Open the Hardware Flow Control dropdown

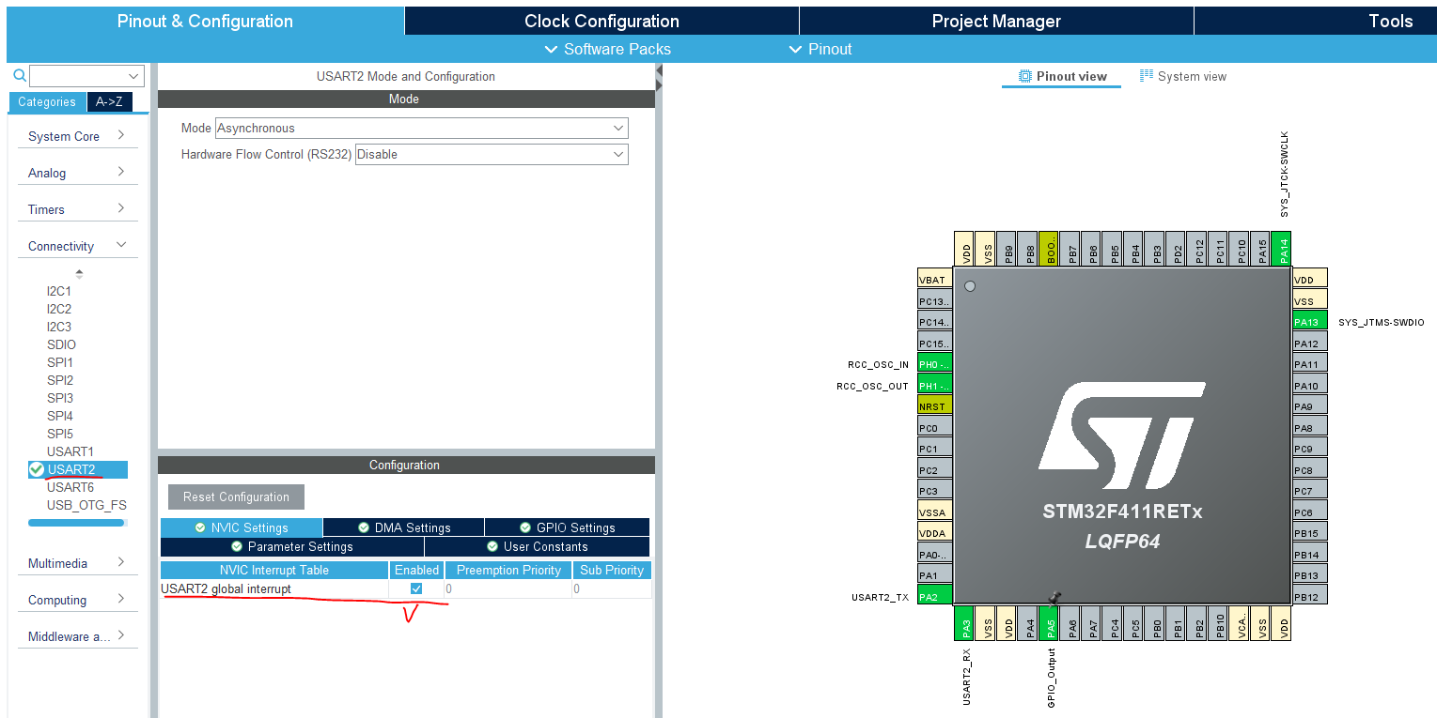coord(492,154)
